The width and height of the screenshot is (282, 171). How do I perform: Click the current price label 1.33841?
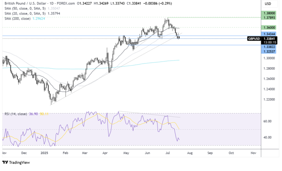269,39
